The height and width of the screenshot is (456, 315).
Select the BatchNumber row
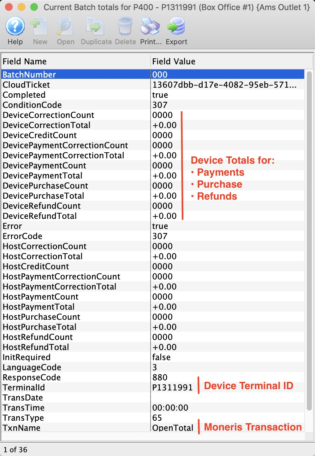[153, 74]
